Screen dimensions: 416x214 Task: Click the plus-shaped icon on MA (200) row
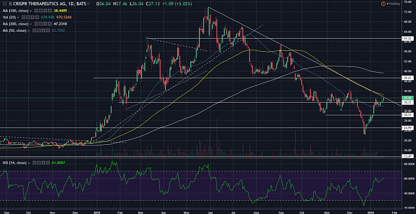46,24
